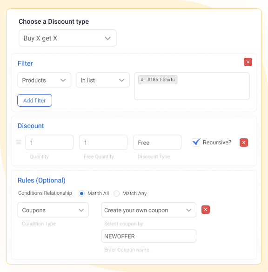The image size is (268, 272).
Task: Click the Free discount type field
Action: coord(157,143)
